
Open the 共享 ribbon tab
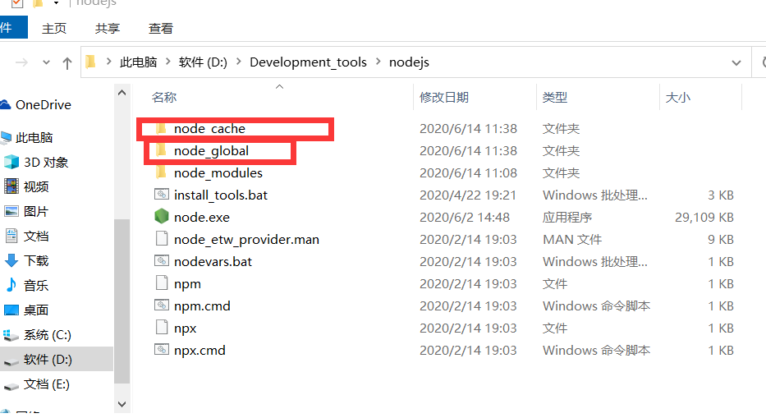[x=108, y=29]
